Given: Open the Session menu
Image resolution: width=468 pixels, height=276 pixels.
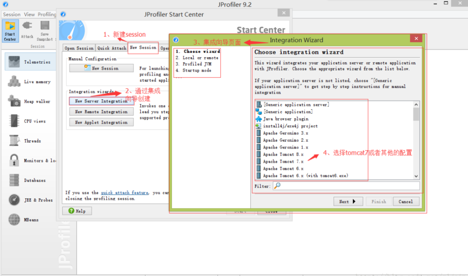Looking at the screenshot, I should pos(12,14).
